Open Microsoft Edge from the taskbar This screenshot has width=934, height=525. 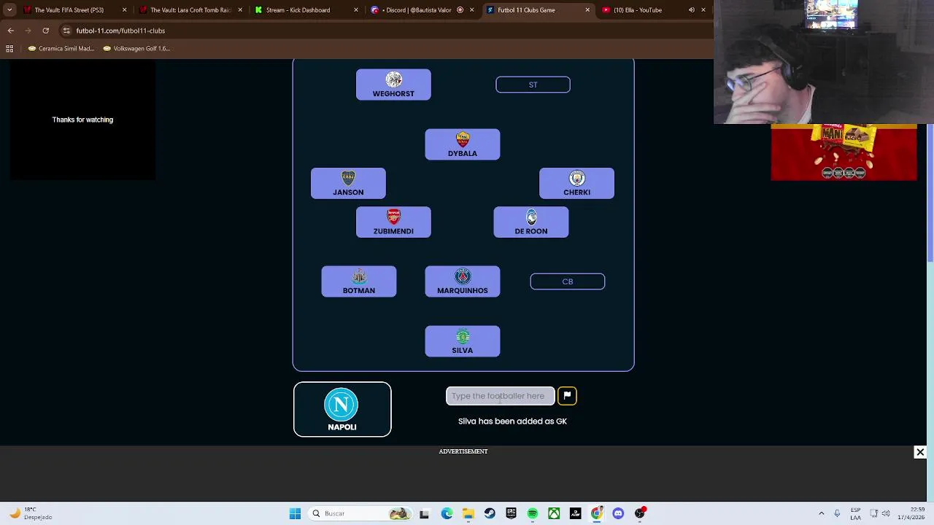[447, 513]
